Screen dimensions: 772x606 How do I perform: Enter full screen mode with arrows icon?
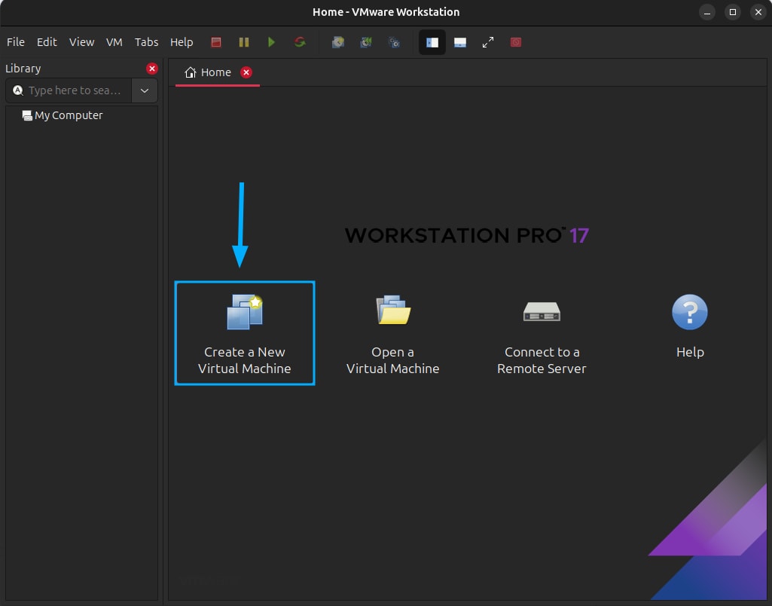488,42
